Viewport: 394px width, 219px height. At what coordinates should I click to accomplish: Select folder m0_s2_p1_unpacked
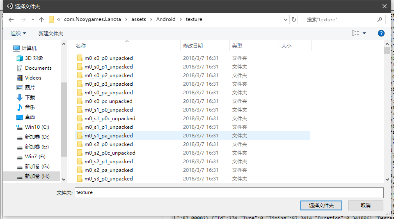point(192,162)
